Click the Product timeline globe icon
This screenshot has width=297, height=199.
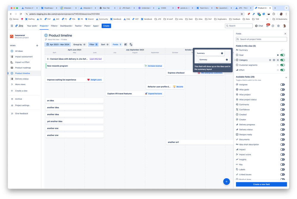point(46,35)
